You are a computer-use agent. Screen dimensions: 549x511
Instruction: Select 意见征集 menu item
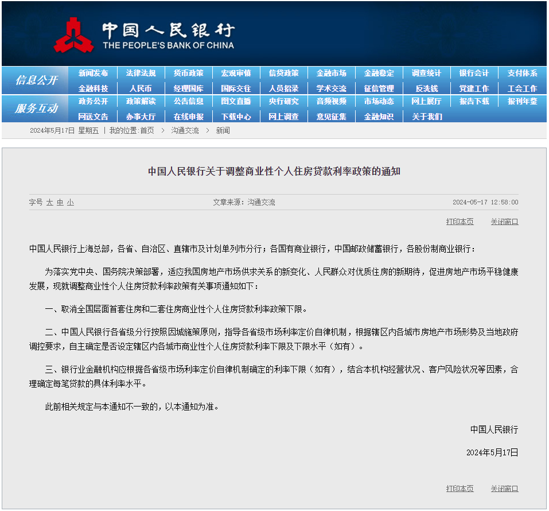tap(331, 117)
